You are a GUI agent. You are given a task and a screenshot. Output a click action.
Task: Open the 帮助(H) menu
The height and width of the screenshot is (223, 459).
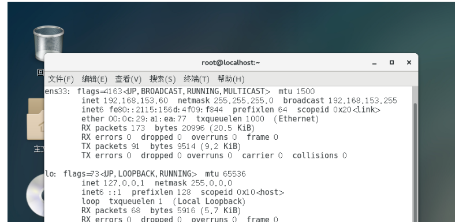pos(231,79)
